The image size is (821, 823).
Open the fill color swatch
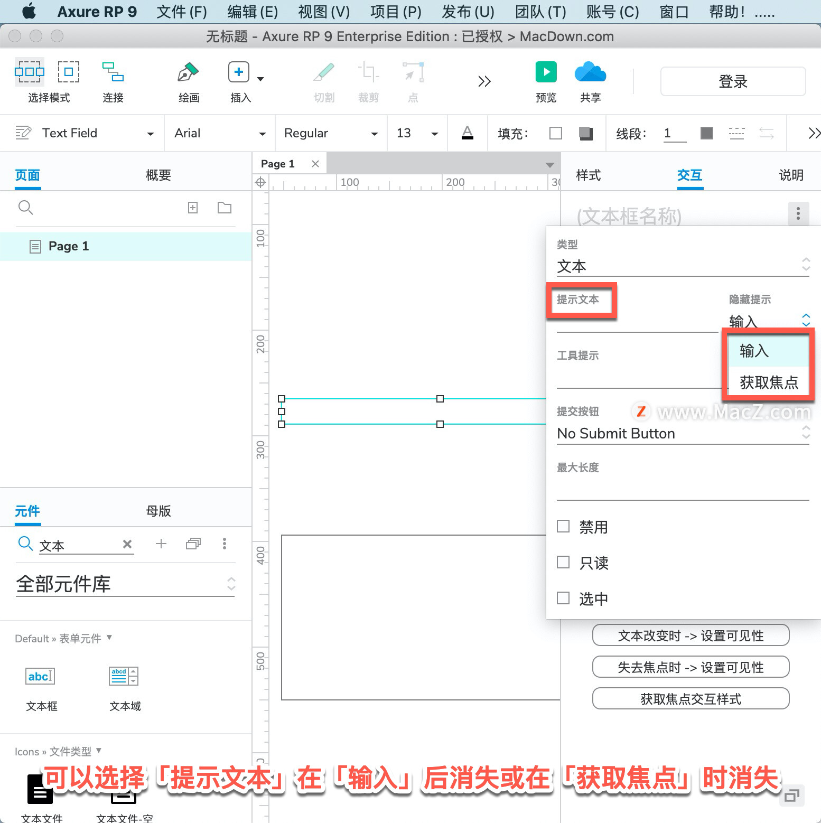[556, 133]
